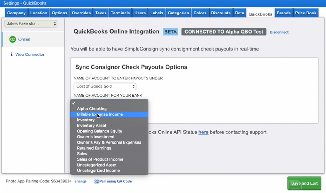
Task: Pick Uncategorized Asset option
Action: [x=109, y=165]
